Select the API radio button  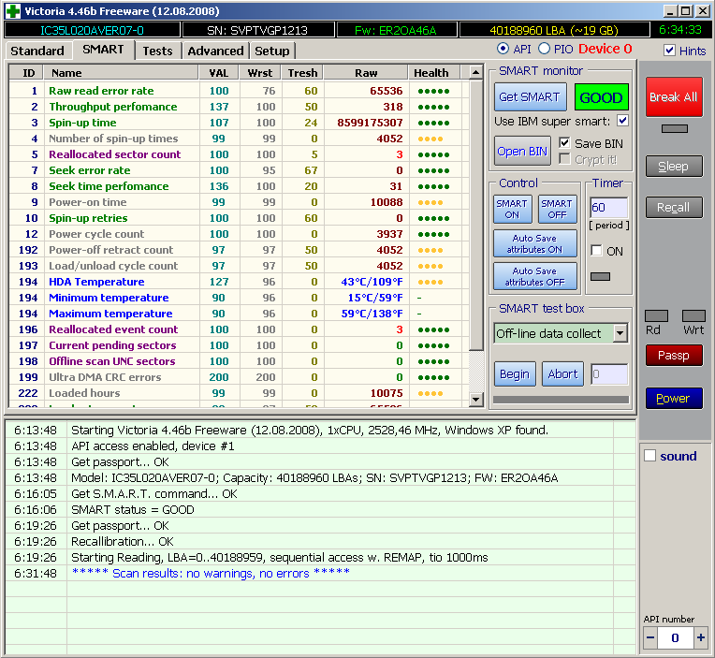click(x=503, y=49)
